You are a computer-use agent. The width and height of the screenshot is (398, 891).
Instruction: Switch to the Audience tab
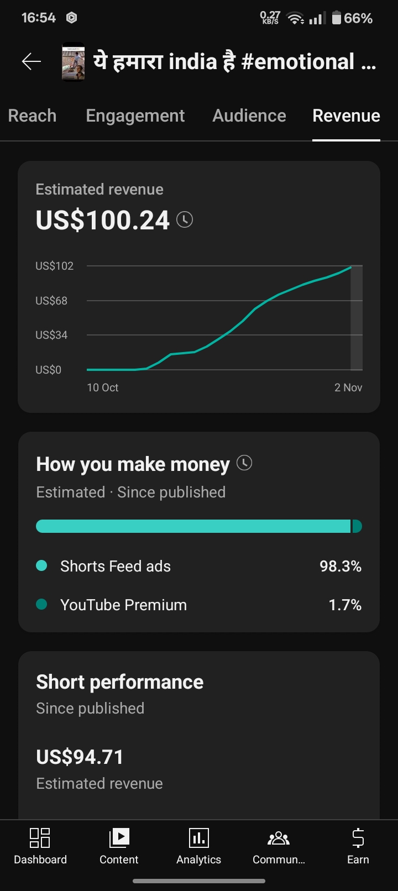249,116
